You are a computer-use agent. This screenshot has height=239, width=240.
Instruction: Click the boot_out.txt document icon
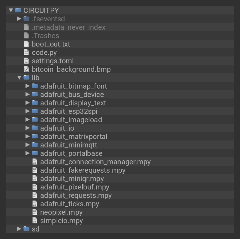(26, 44)
